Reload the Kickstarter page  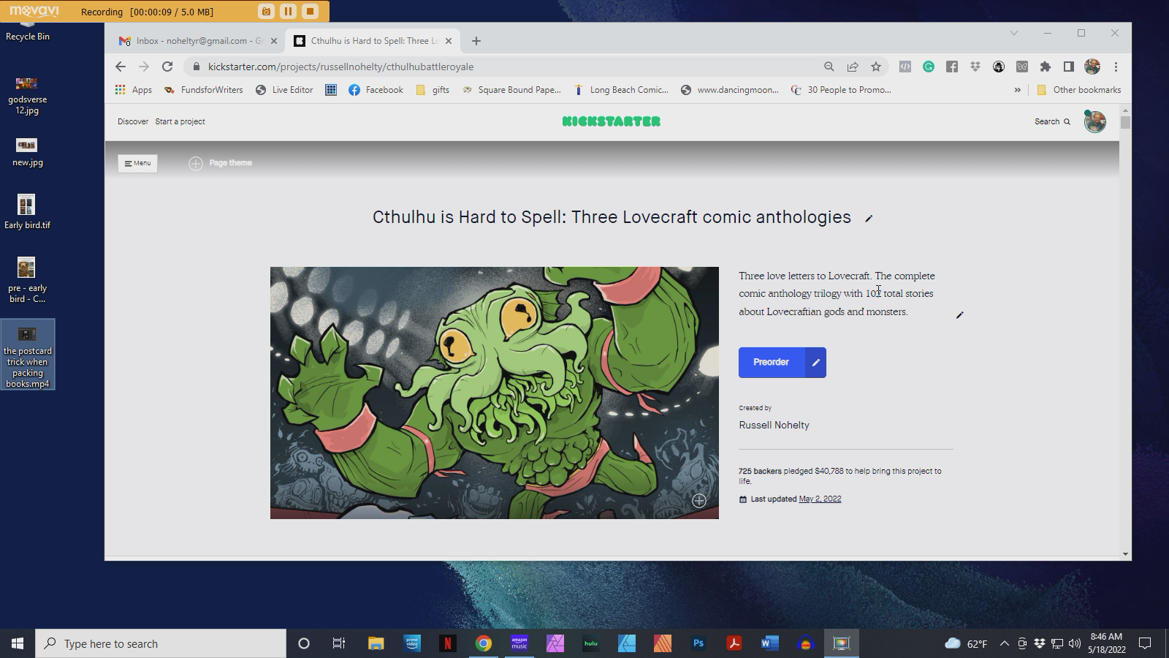coord(167,67)
